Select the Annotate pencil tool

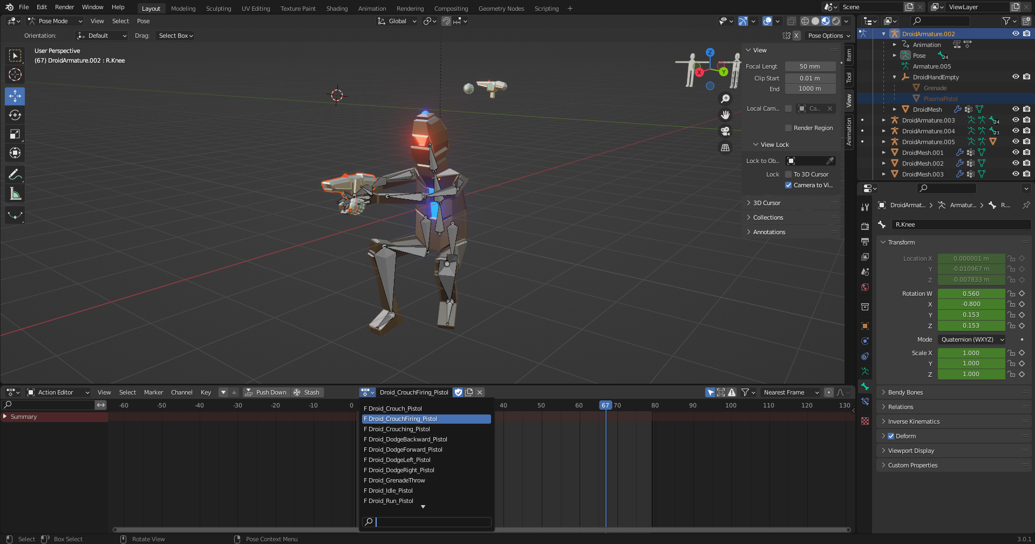pyautogui.click(x=15, y=174)
